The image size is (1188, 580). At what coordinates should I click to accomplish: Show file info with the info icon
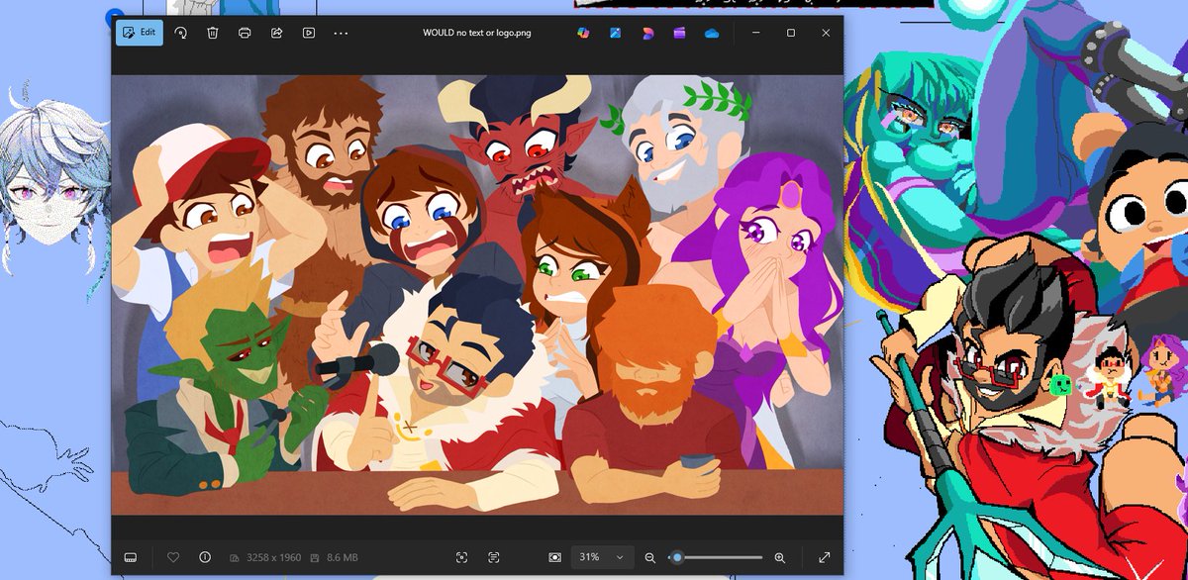pyautogui.click(x=205, y=557)
